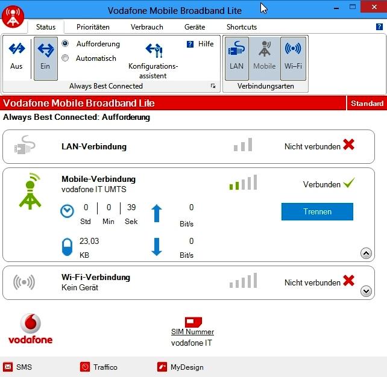
Task: Open the Verbrauch tab
Action: (x=147, y=27)
